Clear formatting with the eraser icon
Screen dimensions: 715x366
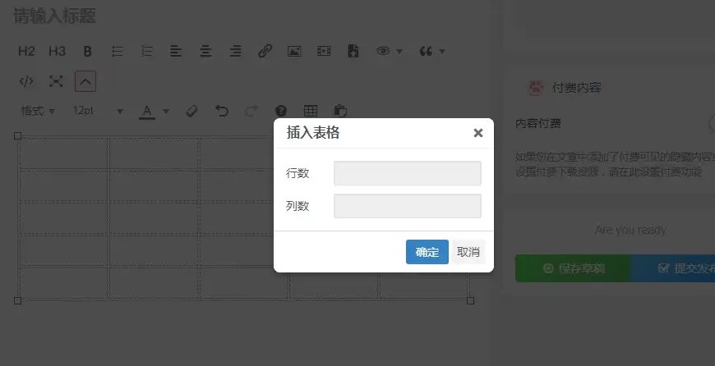[x=192, y=111]
